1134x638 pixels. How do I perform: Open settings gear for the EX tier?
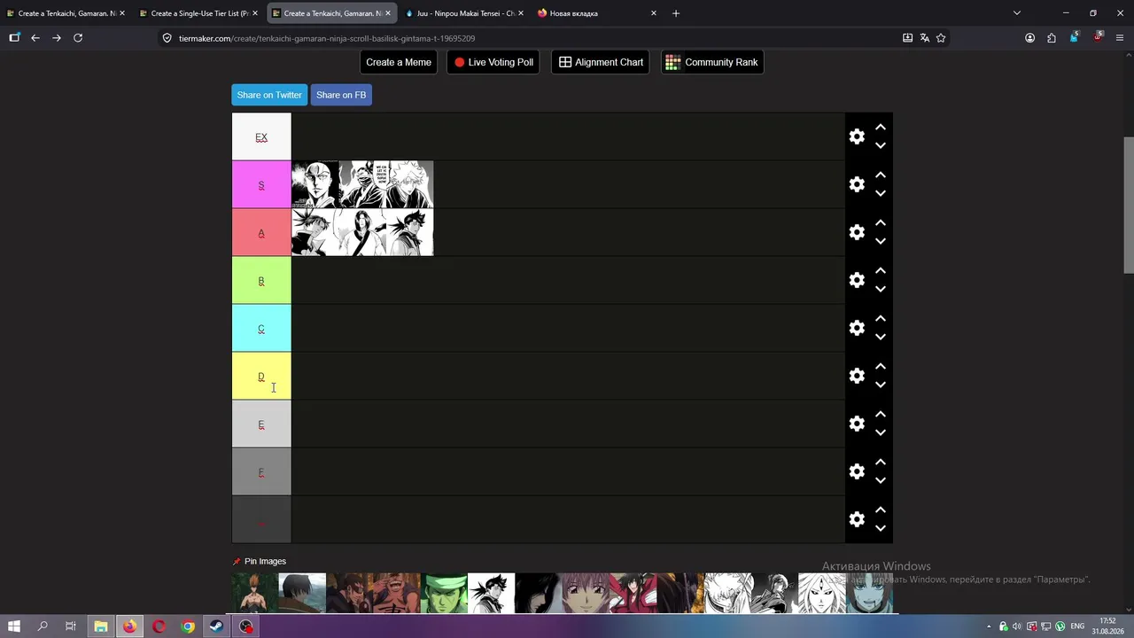[857, 136]
